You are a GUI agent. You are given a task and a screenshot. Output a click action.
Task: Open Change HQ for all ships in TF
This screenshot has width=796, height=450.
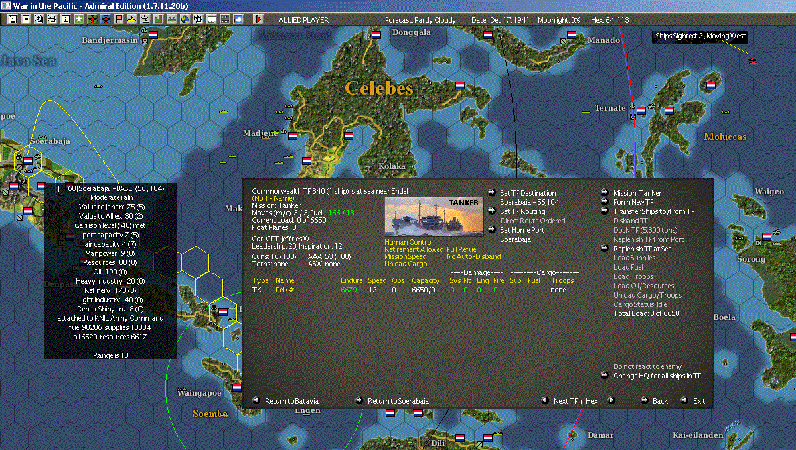(657, 376)
